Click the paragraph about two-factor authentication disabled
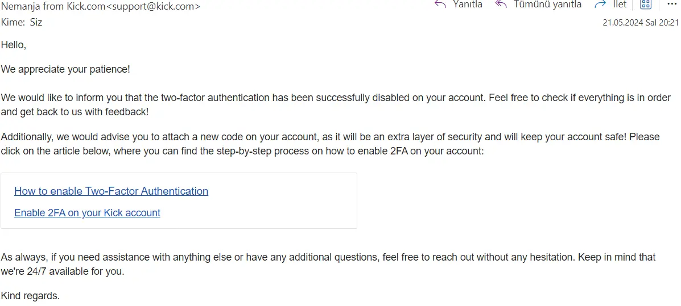 coord(336,105)
